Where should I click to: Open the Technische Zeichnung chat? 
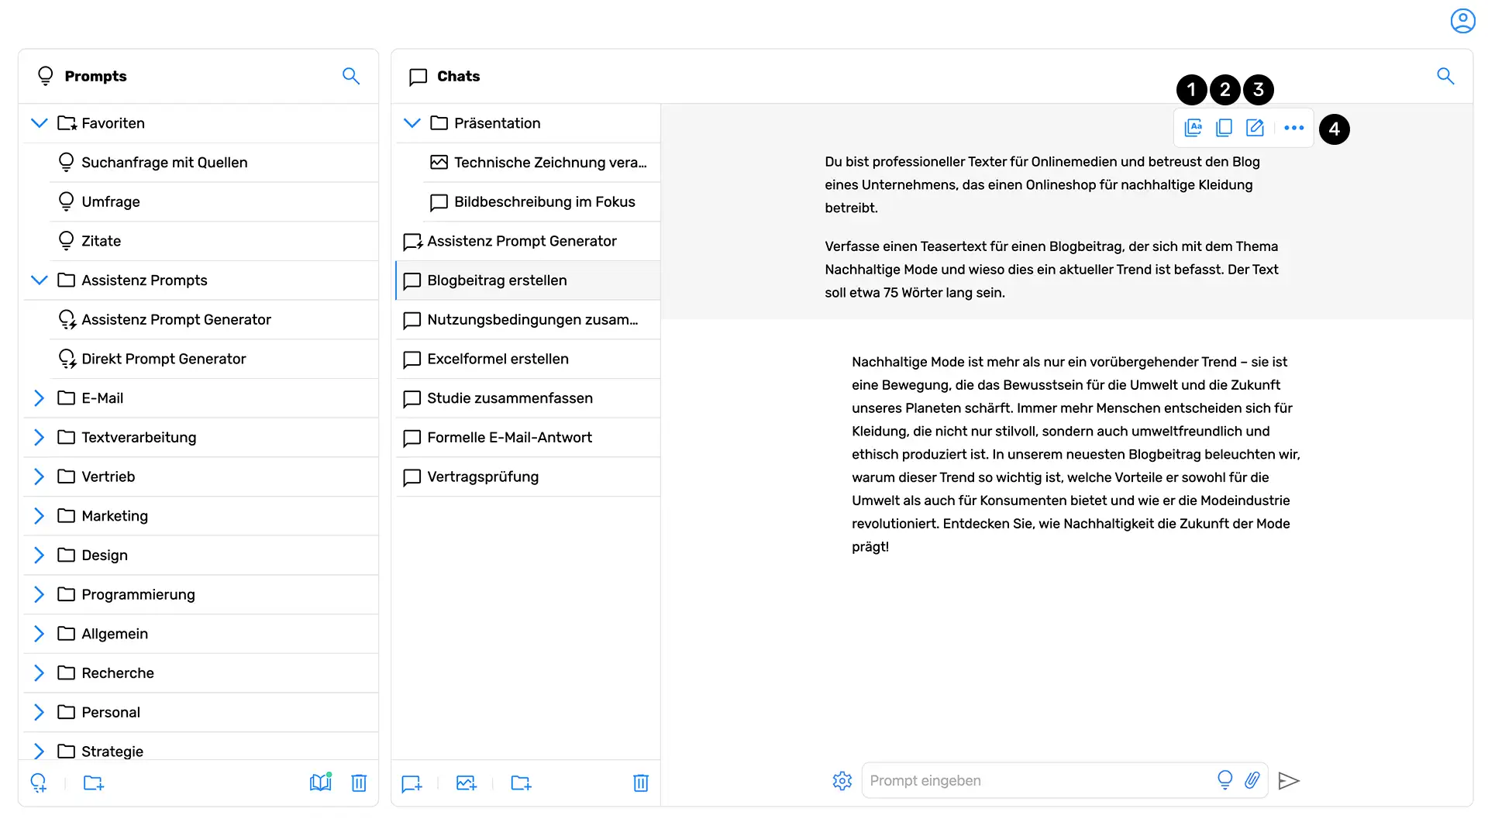click(x=542, y=163)
